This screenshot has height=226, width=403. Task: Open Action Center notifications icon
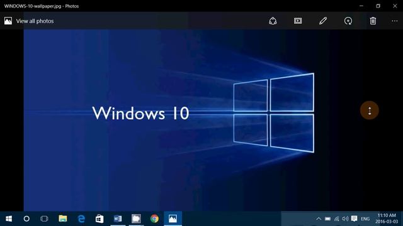click(354, 218)
